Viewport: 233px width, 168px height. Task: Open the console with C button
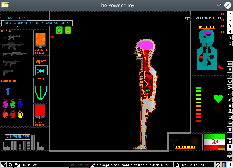pyautogui.click(x=230, y=44)
